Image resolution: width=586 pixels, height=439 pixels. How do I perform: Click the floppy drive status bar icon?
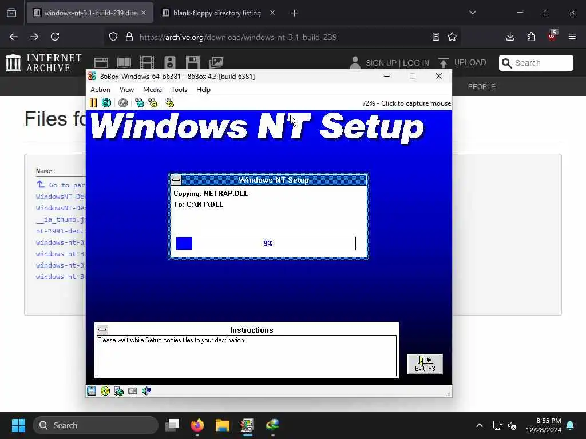coord(92,391)
